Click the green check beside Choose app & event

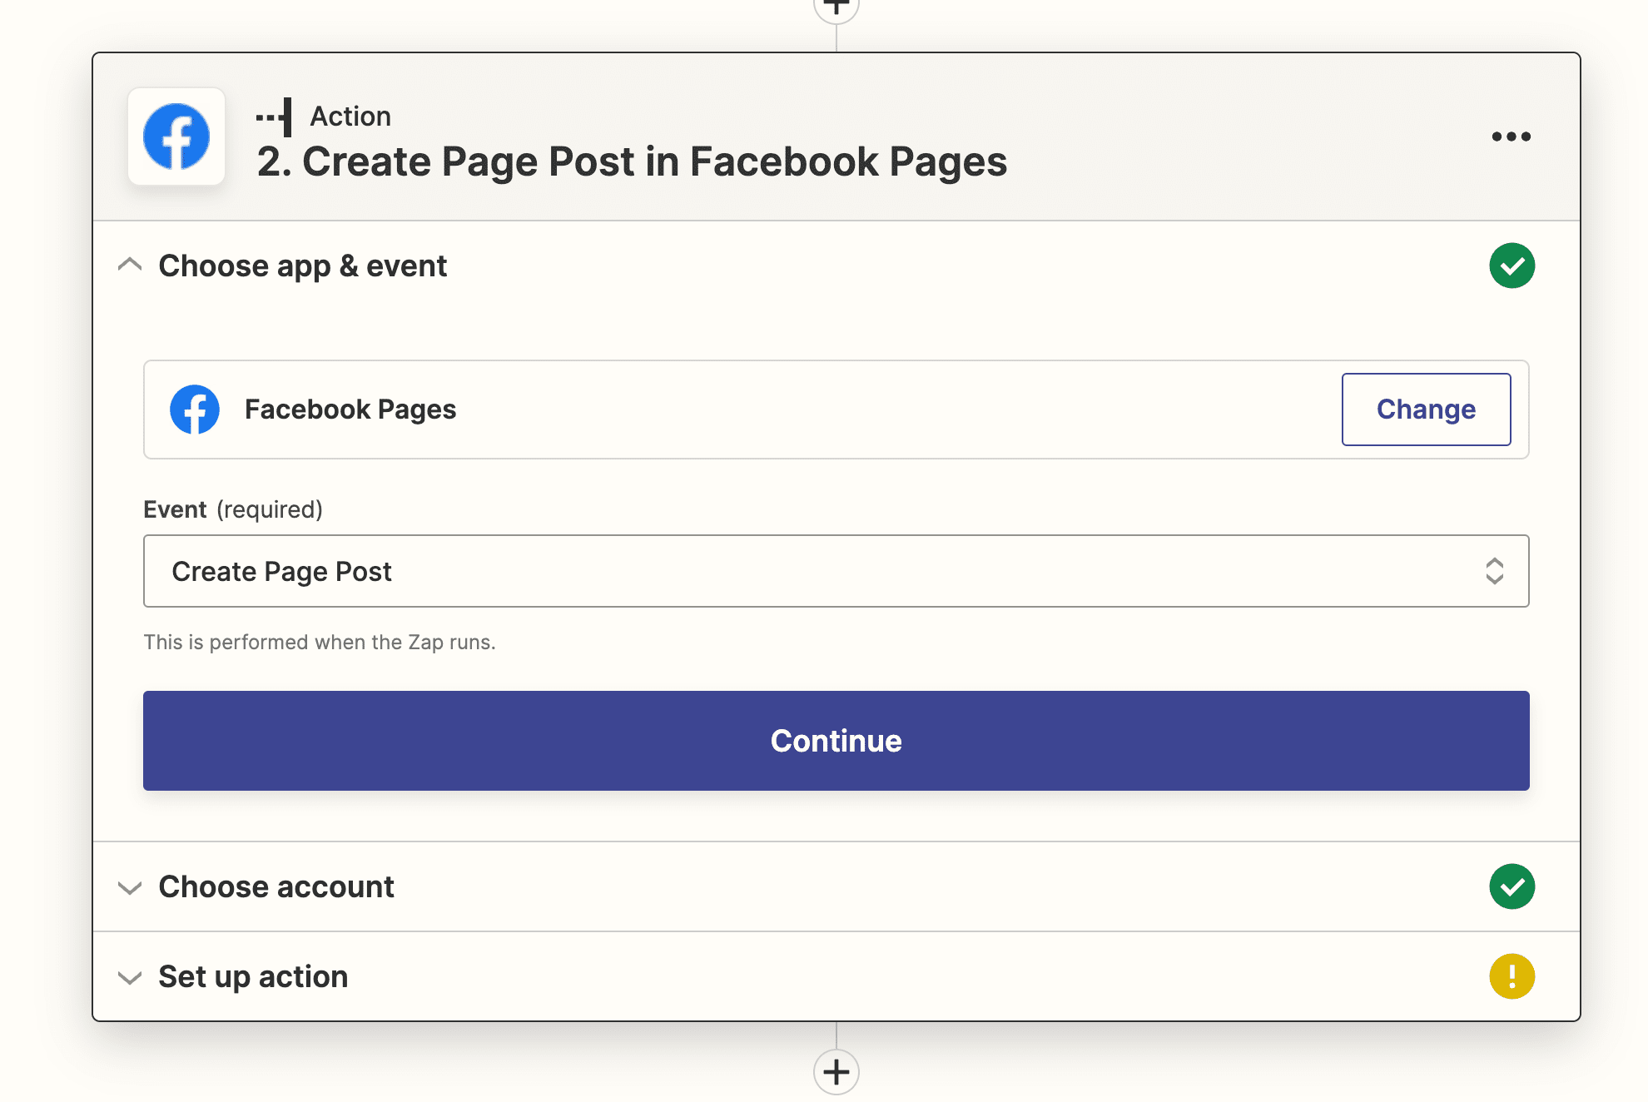[x=1511, y=266]
